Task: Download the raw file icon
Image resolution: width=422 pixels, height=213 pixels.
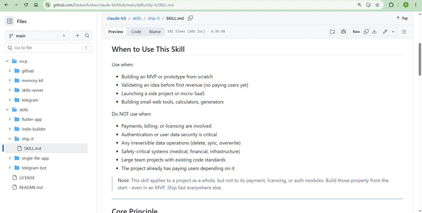Action: 374,32
